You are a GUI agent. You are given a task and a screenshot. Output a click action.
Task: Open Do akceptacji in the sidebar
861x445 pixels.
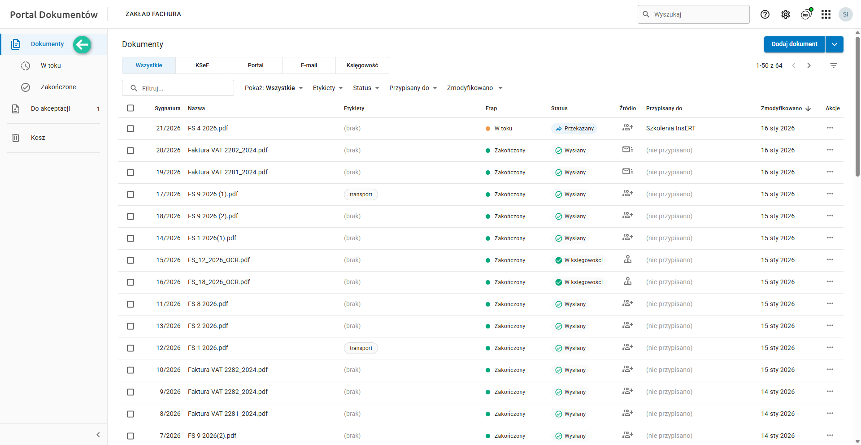(50, 108)
